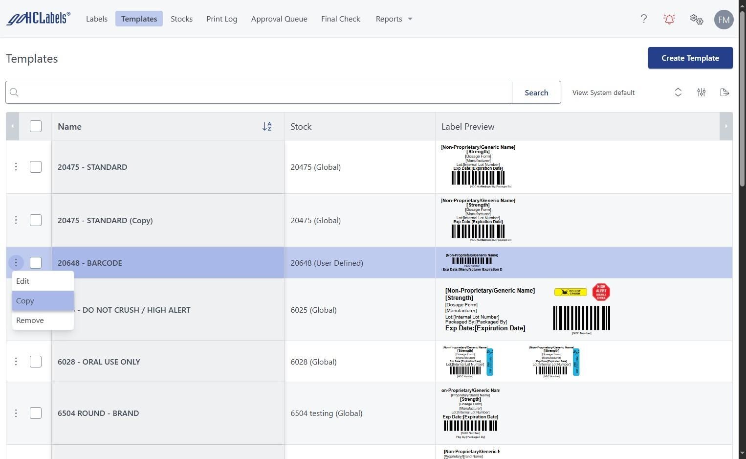Click the export table icon
Viewport: 746px width, 459px height.
coord(724,92)
